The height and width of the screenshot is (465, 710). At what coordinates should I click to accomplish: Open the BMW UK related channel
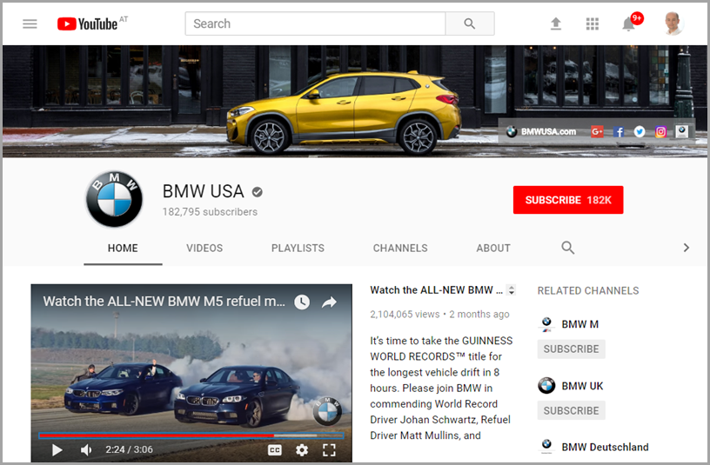tap(582, 386)
